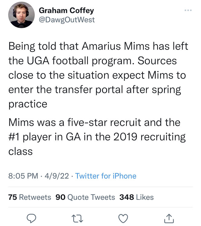Tap the paragraph starting "Mims was a five-star"
This screenshot has width=201, height=226.
(97, 137)
